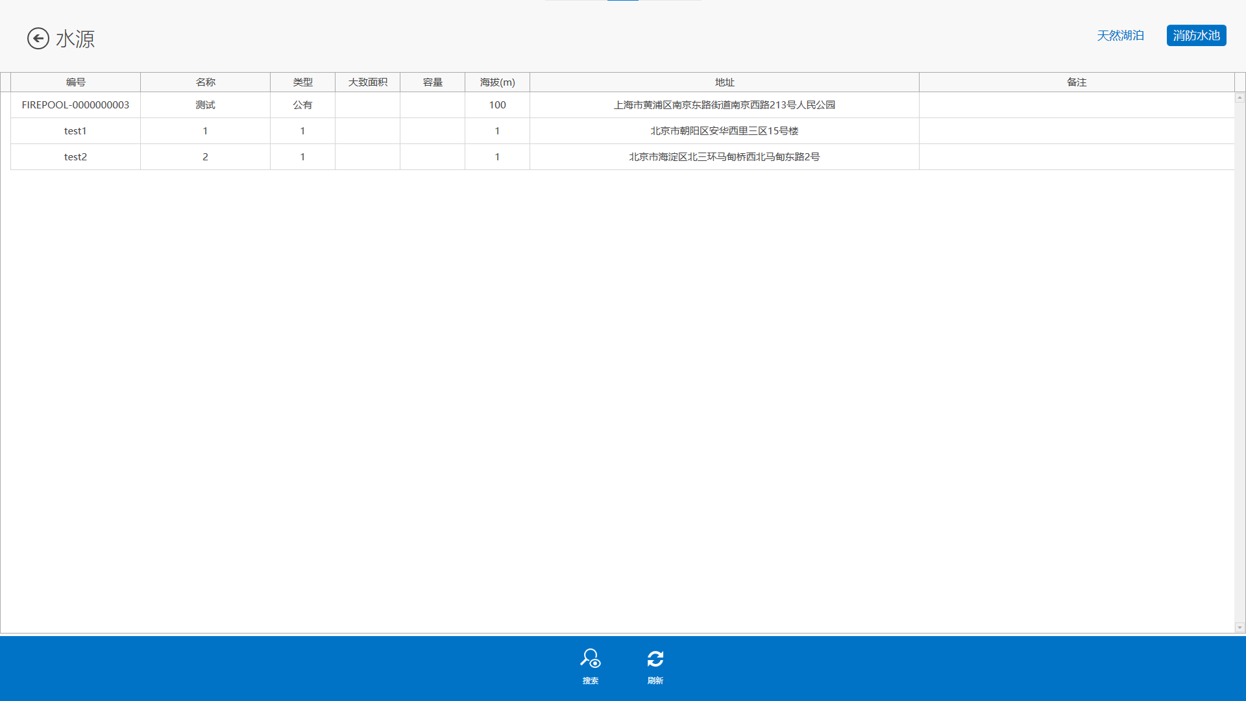Click the address 北京市朝阳区安华西里三区15号楼
This screenshot has height=701, width=1246.
(x=724, y=131)
